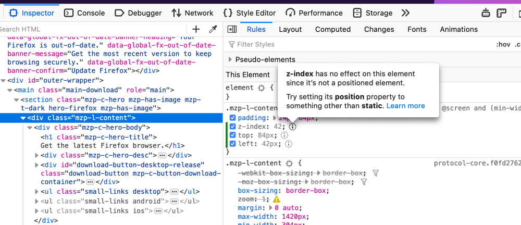Activate the eyedropper color picker icon
Viewport: 521px width, 225px height.
coord(213,29)
